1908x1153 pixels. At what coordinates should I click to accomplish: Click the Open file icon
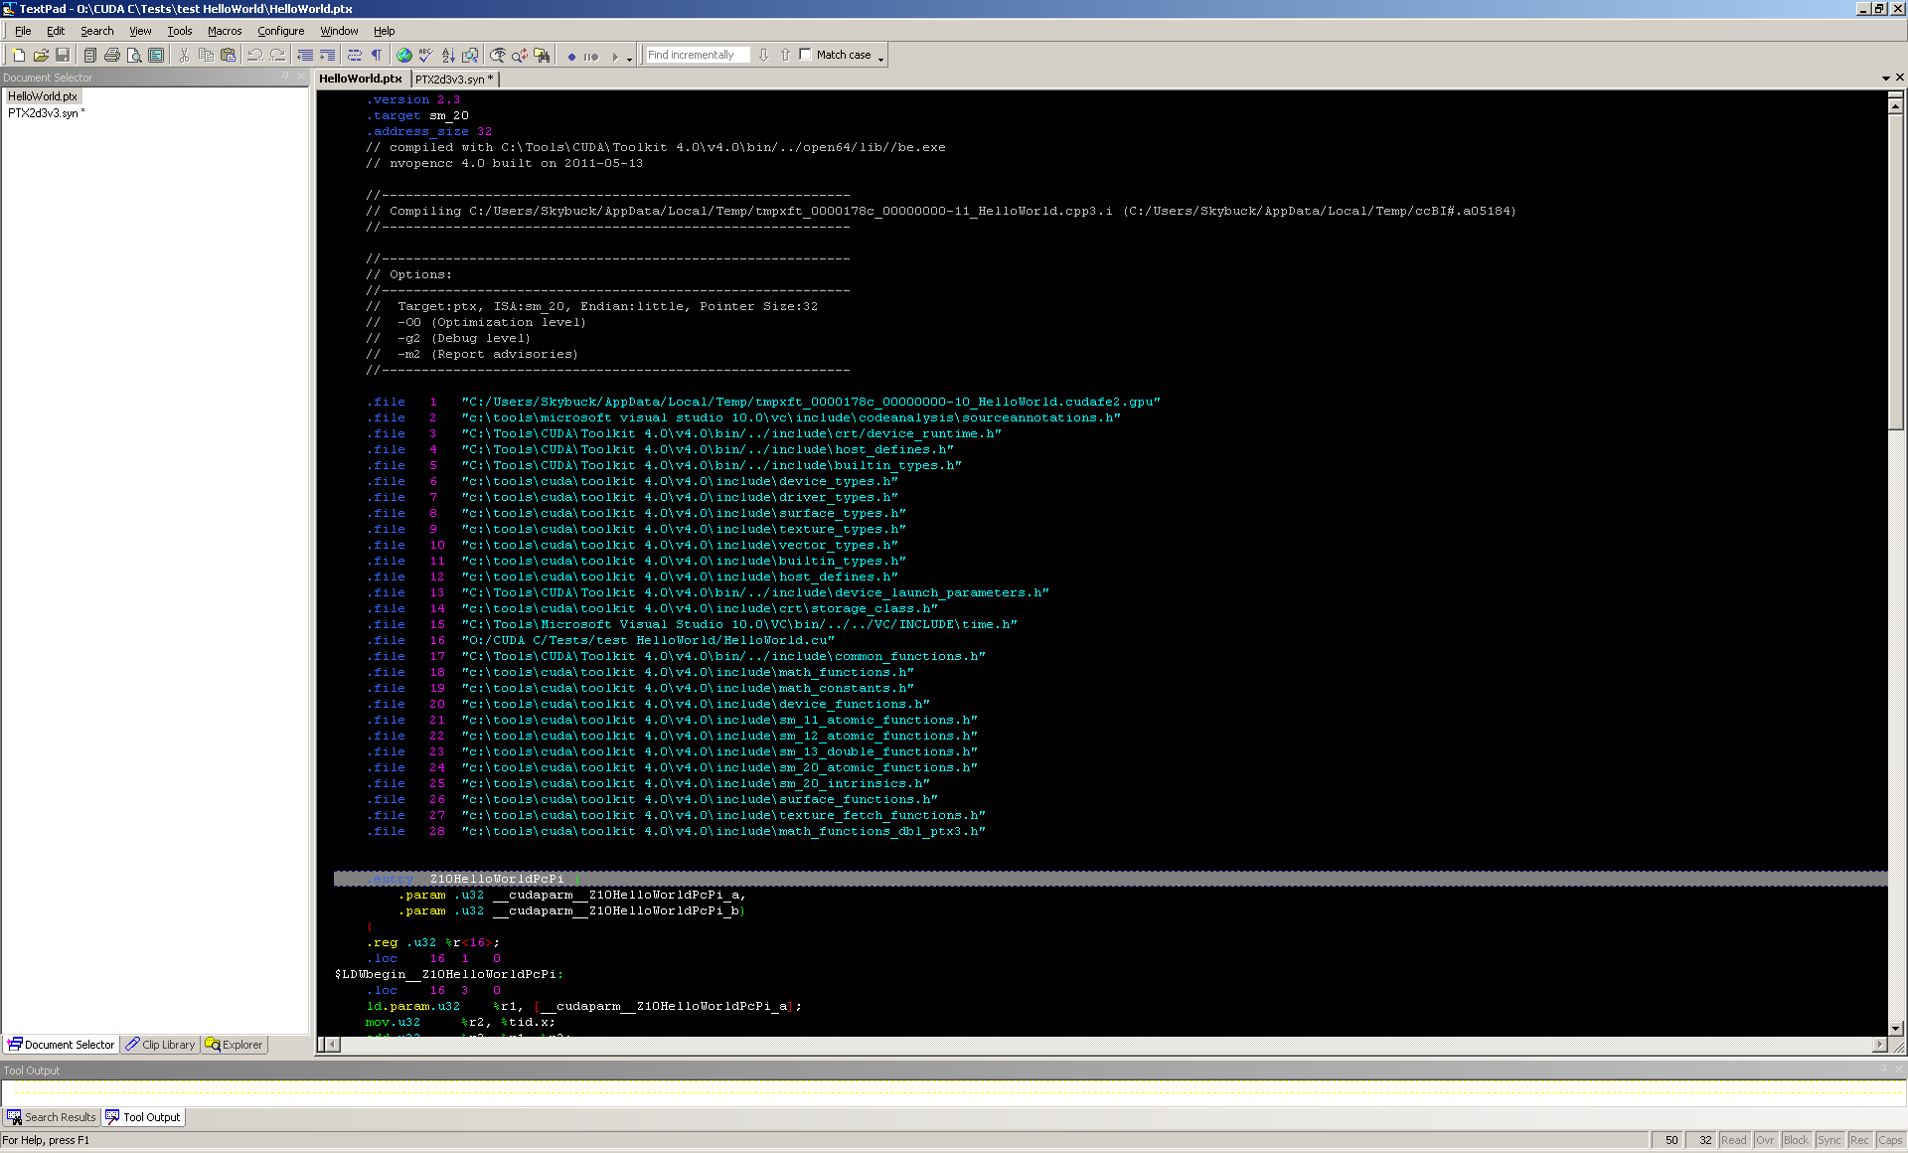point(41,56)
